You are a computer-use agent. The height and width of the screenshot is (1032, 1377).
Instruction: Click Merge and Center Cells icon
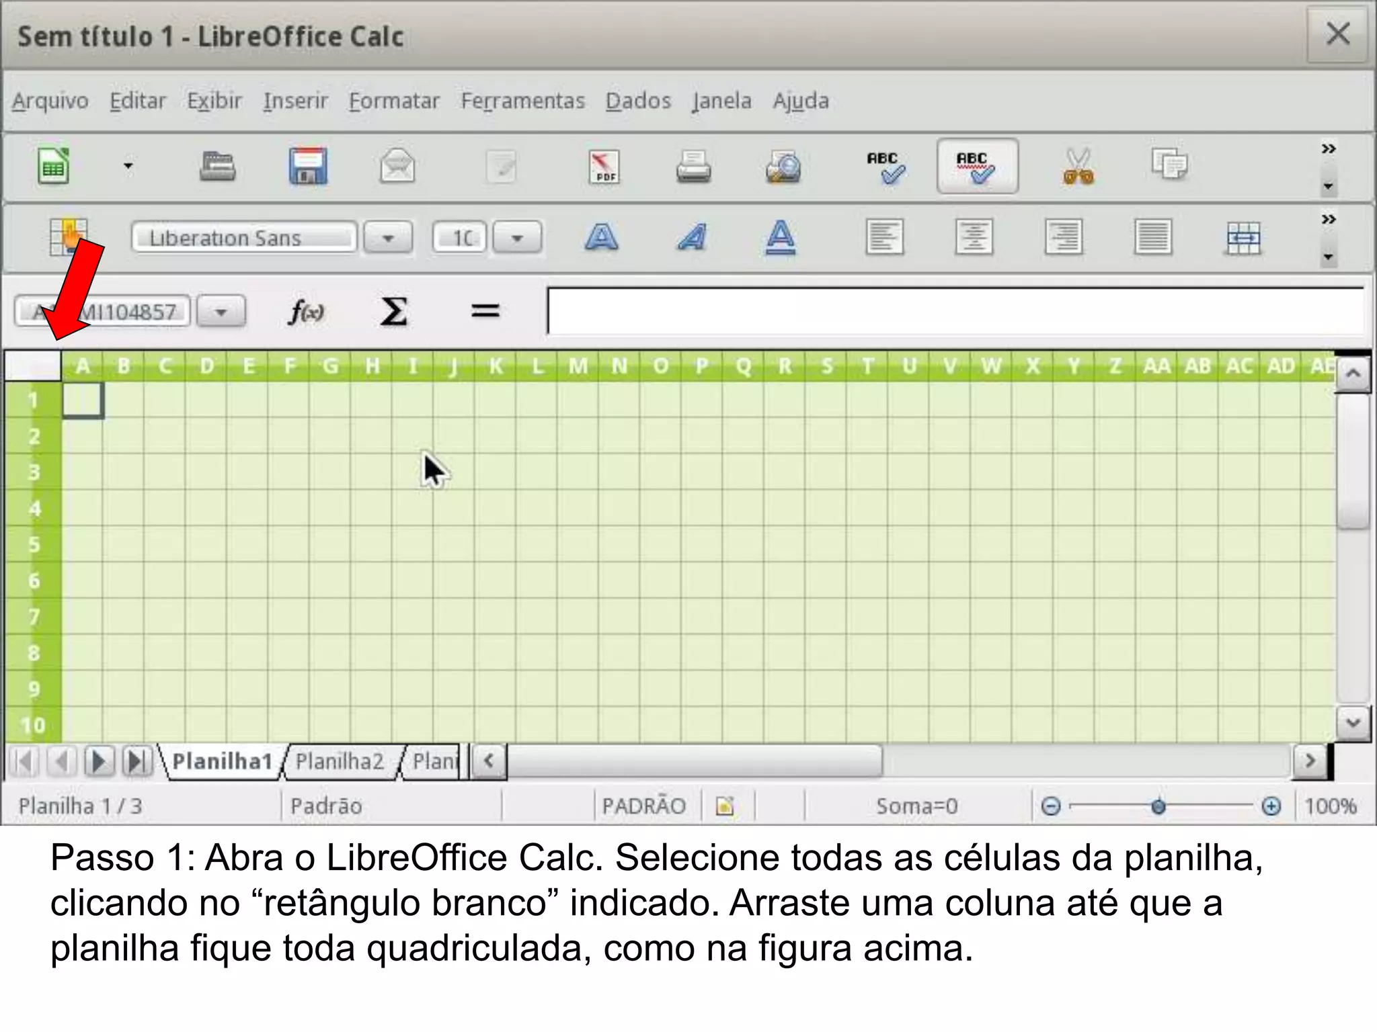tap(1243, 238)
